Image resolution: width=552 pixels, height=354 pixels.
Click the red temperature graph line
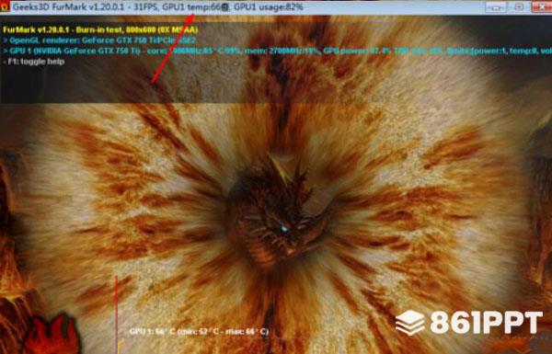(x=116, y=314)
